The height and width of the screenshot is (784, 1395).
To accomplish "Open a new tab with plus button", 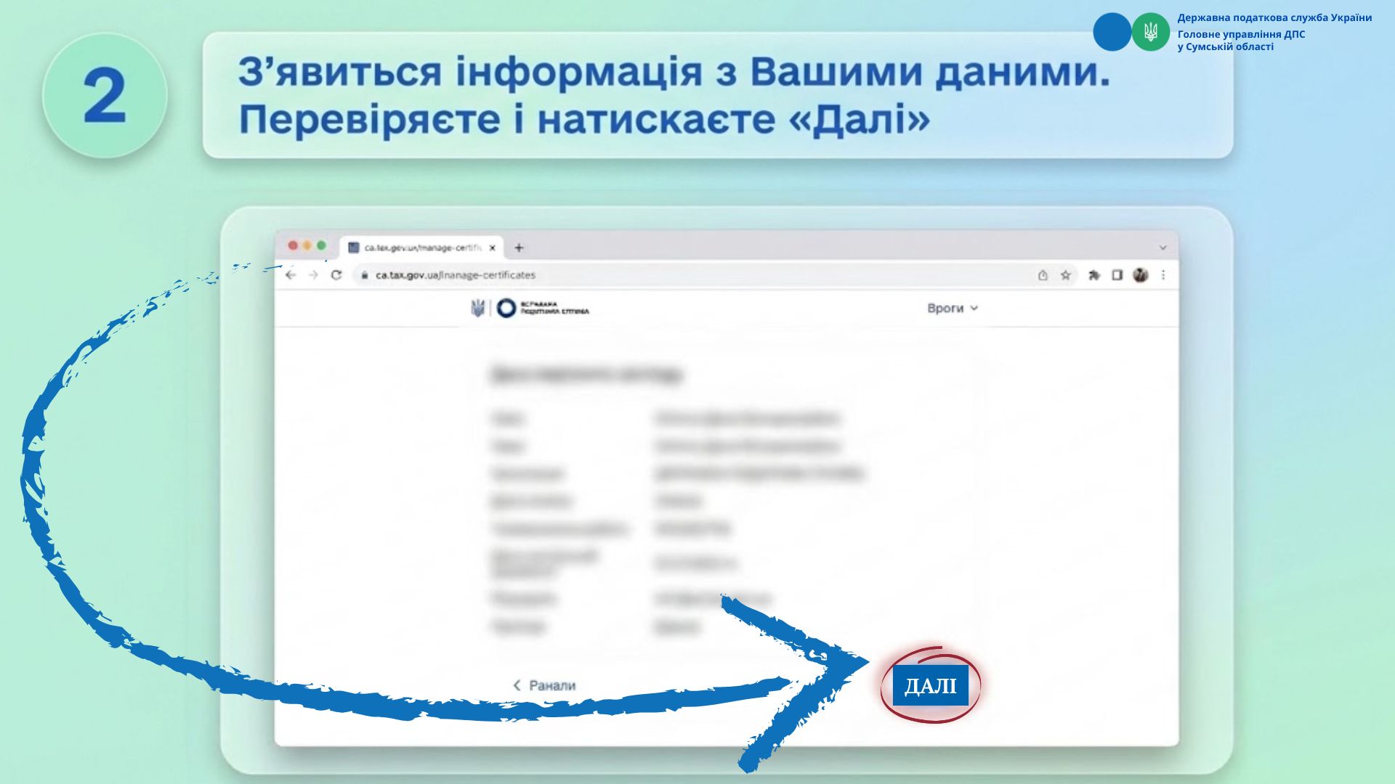I will click(x=519, y=248).
